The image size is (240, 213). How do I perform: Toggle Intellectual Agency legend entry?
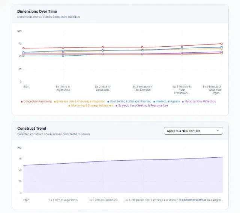166,102
